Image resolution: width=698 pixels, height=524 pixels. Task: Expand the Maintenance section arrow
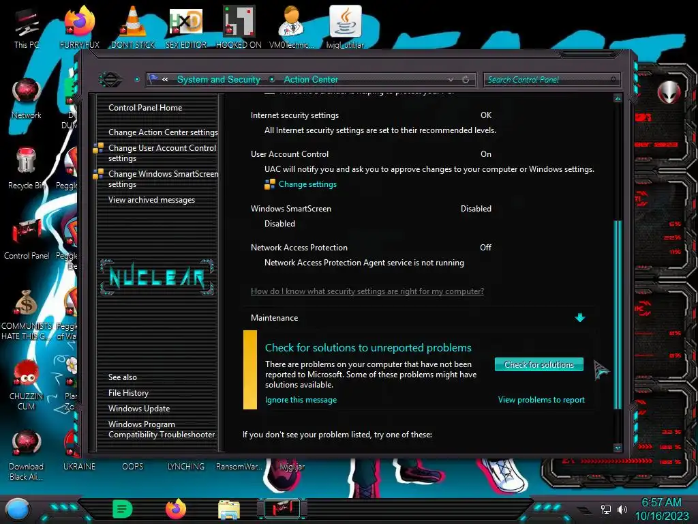coord(579,318)
